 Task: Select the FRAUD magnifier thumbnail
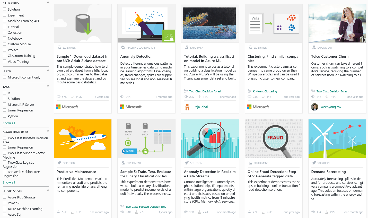(x=274, y=138)
